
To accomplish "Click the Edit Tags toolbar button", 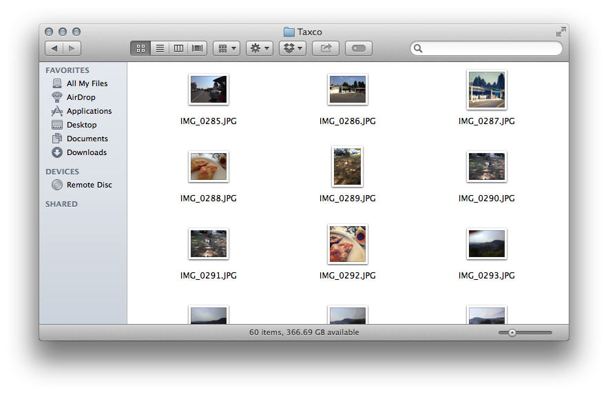I will (x=359, y=48).
